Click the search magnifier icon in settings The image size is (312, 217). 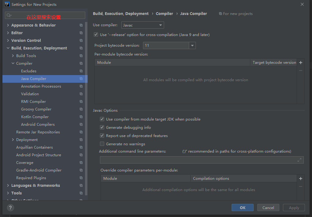coord(9,15)
